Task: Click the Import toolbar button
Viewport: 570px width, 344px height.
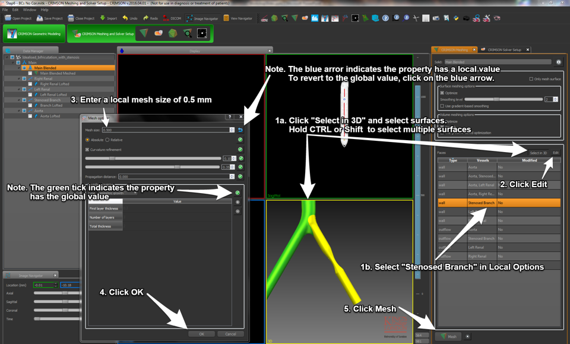Action: click(109, 18)
